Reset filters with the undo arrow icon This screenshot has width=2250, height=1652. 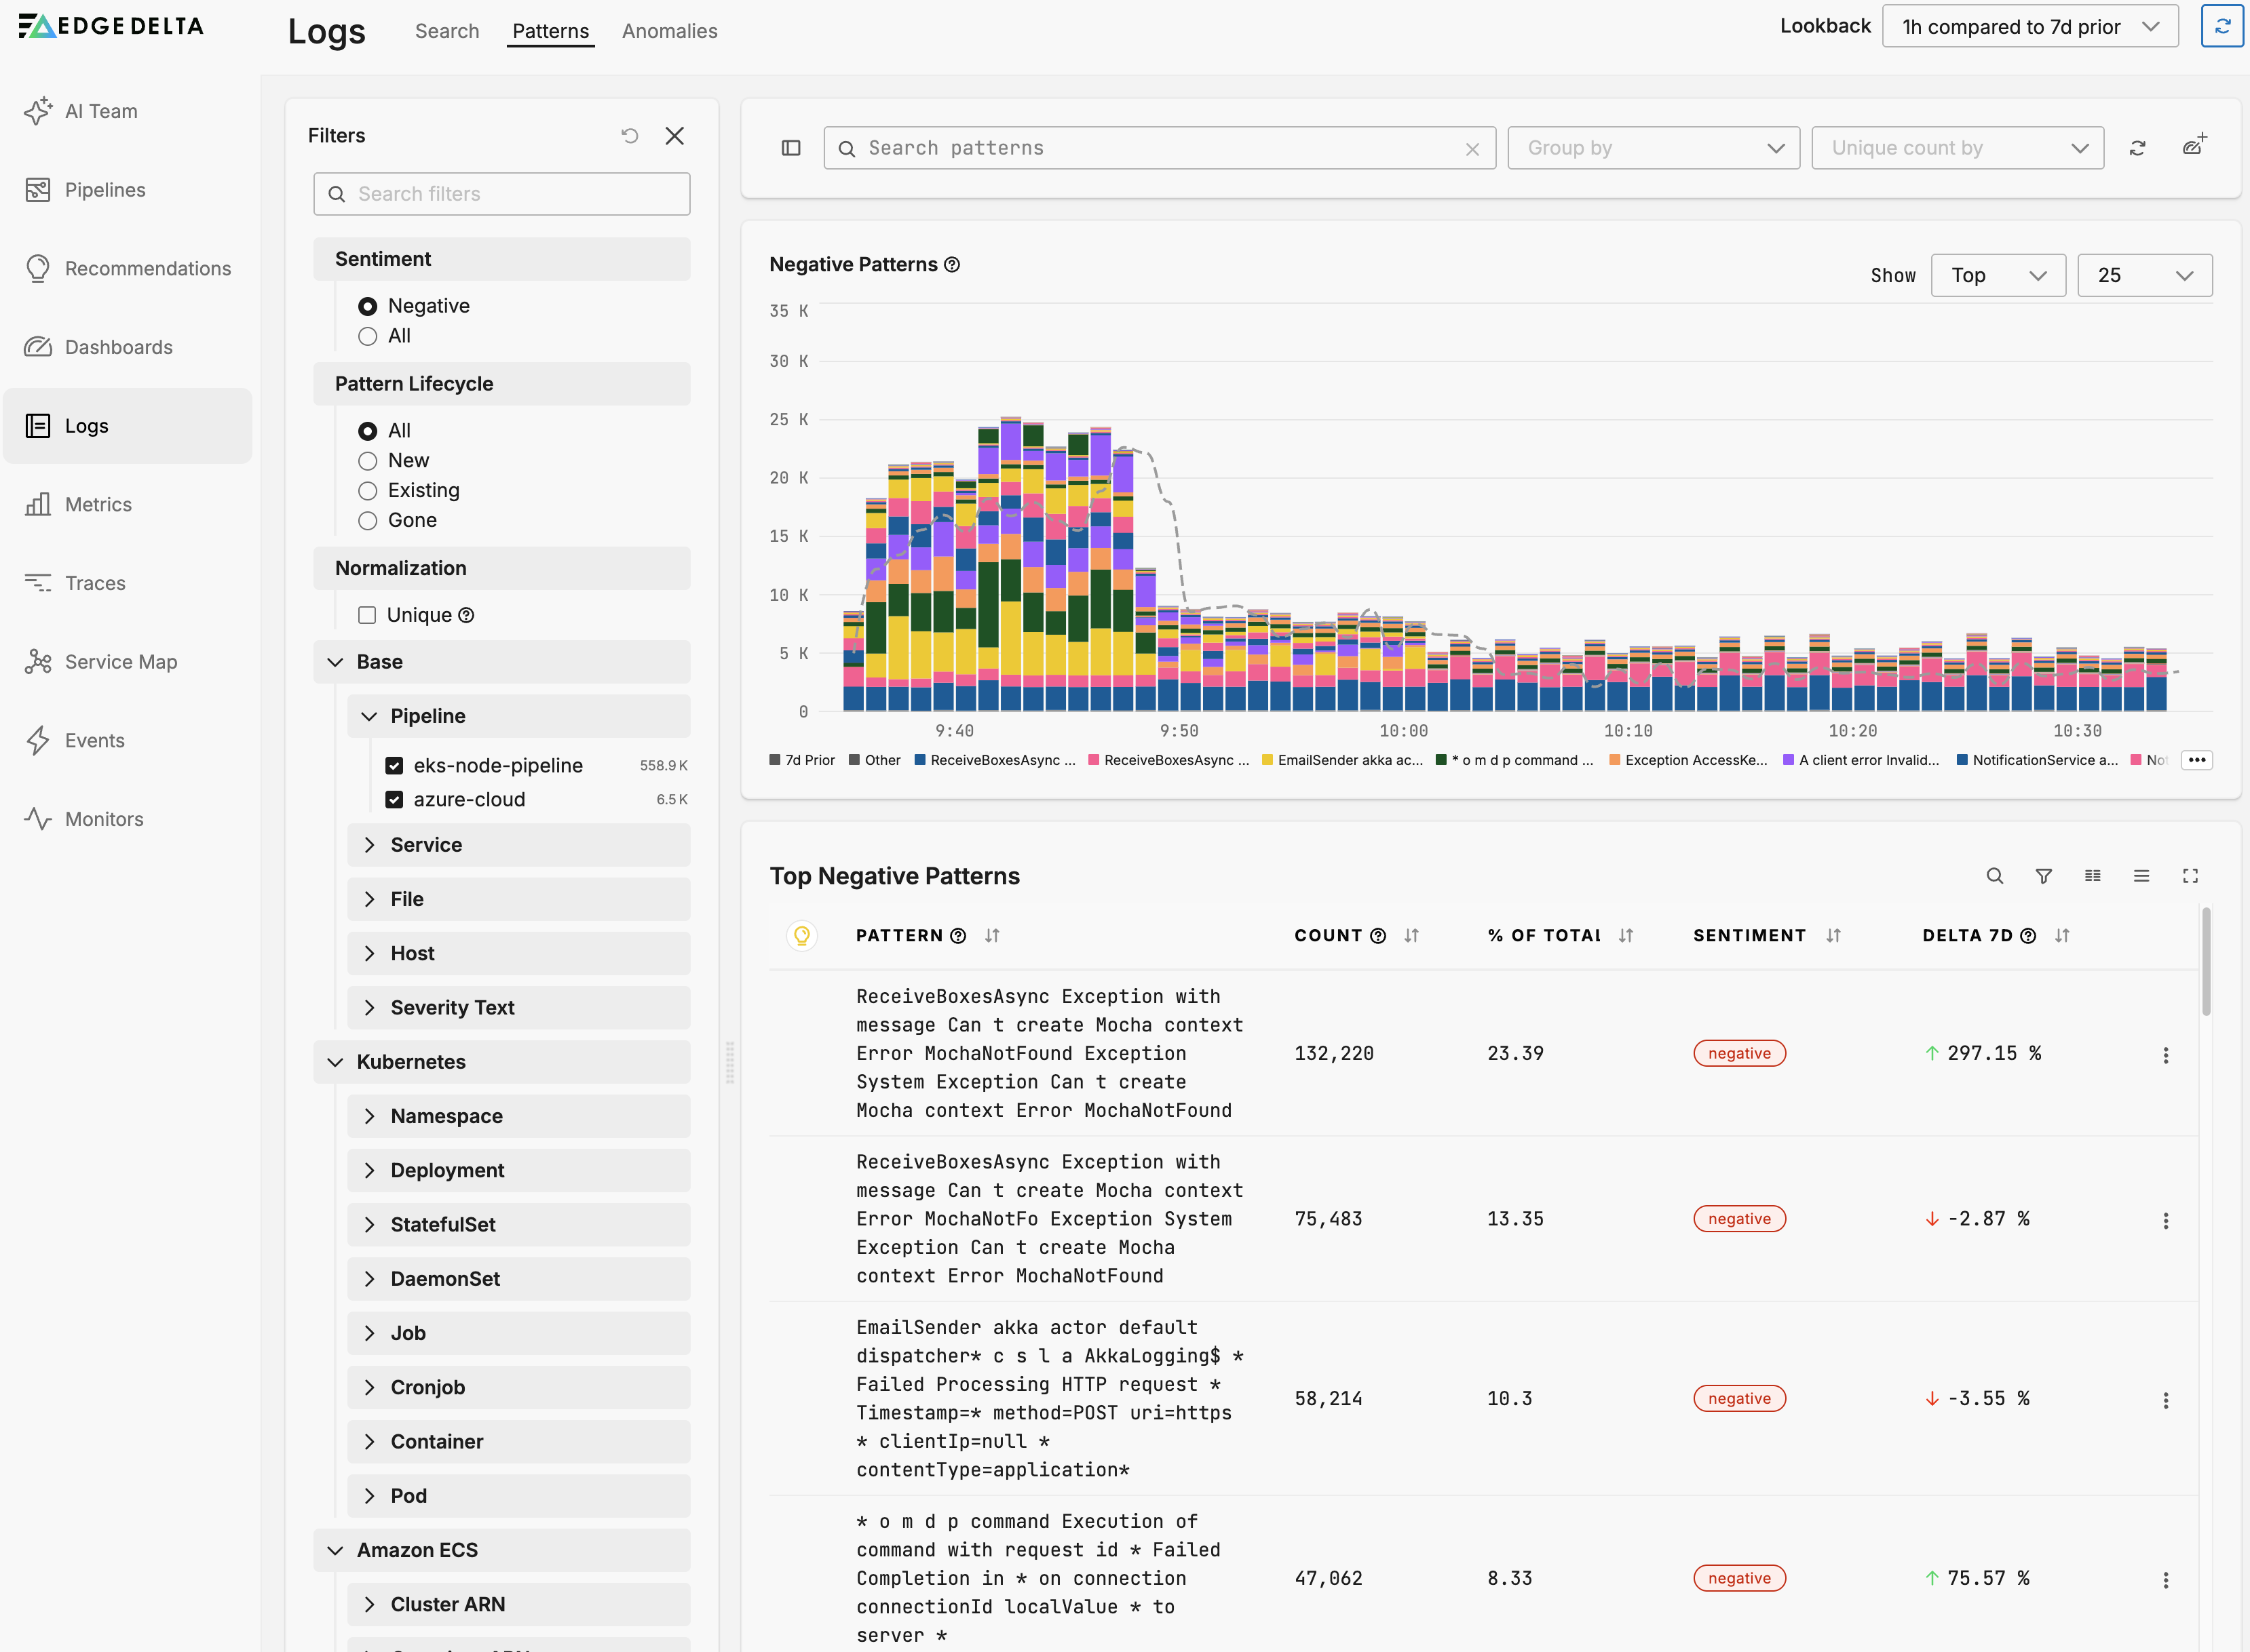pos(629,136)
